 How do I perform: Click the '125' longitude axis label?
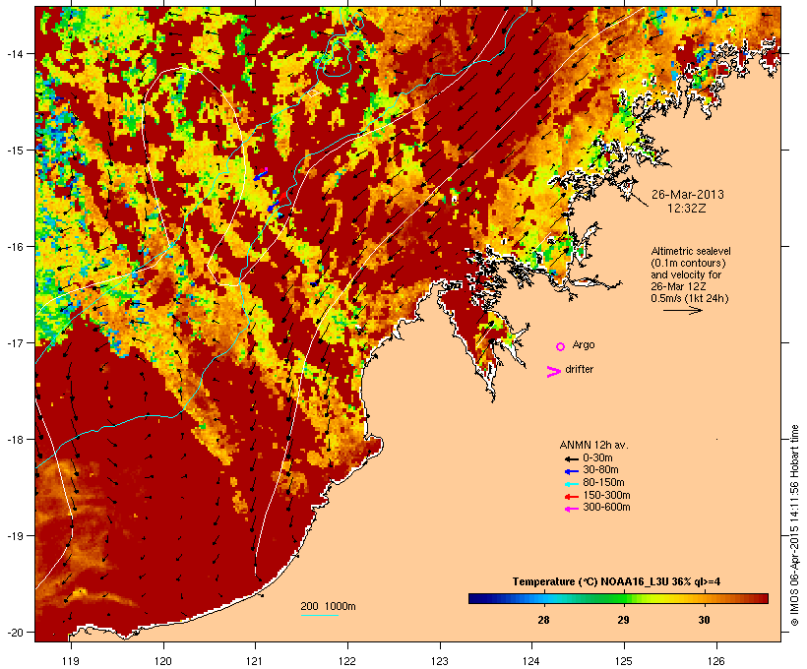click(x=624, y=661)
